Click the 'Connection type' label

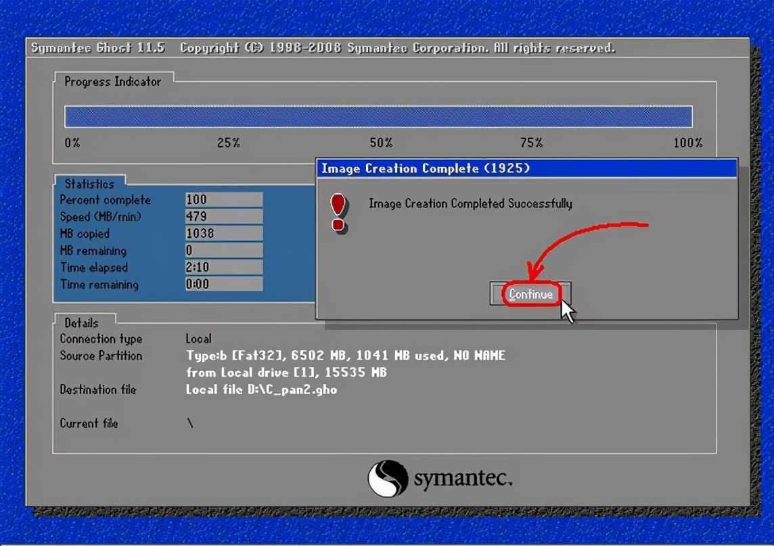[101, 339]
